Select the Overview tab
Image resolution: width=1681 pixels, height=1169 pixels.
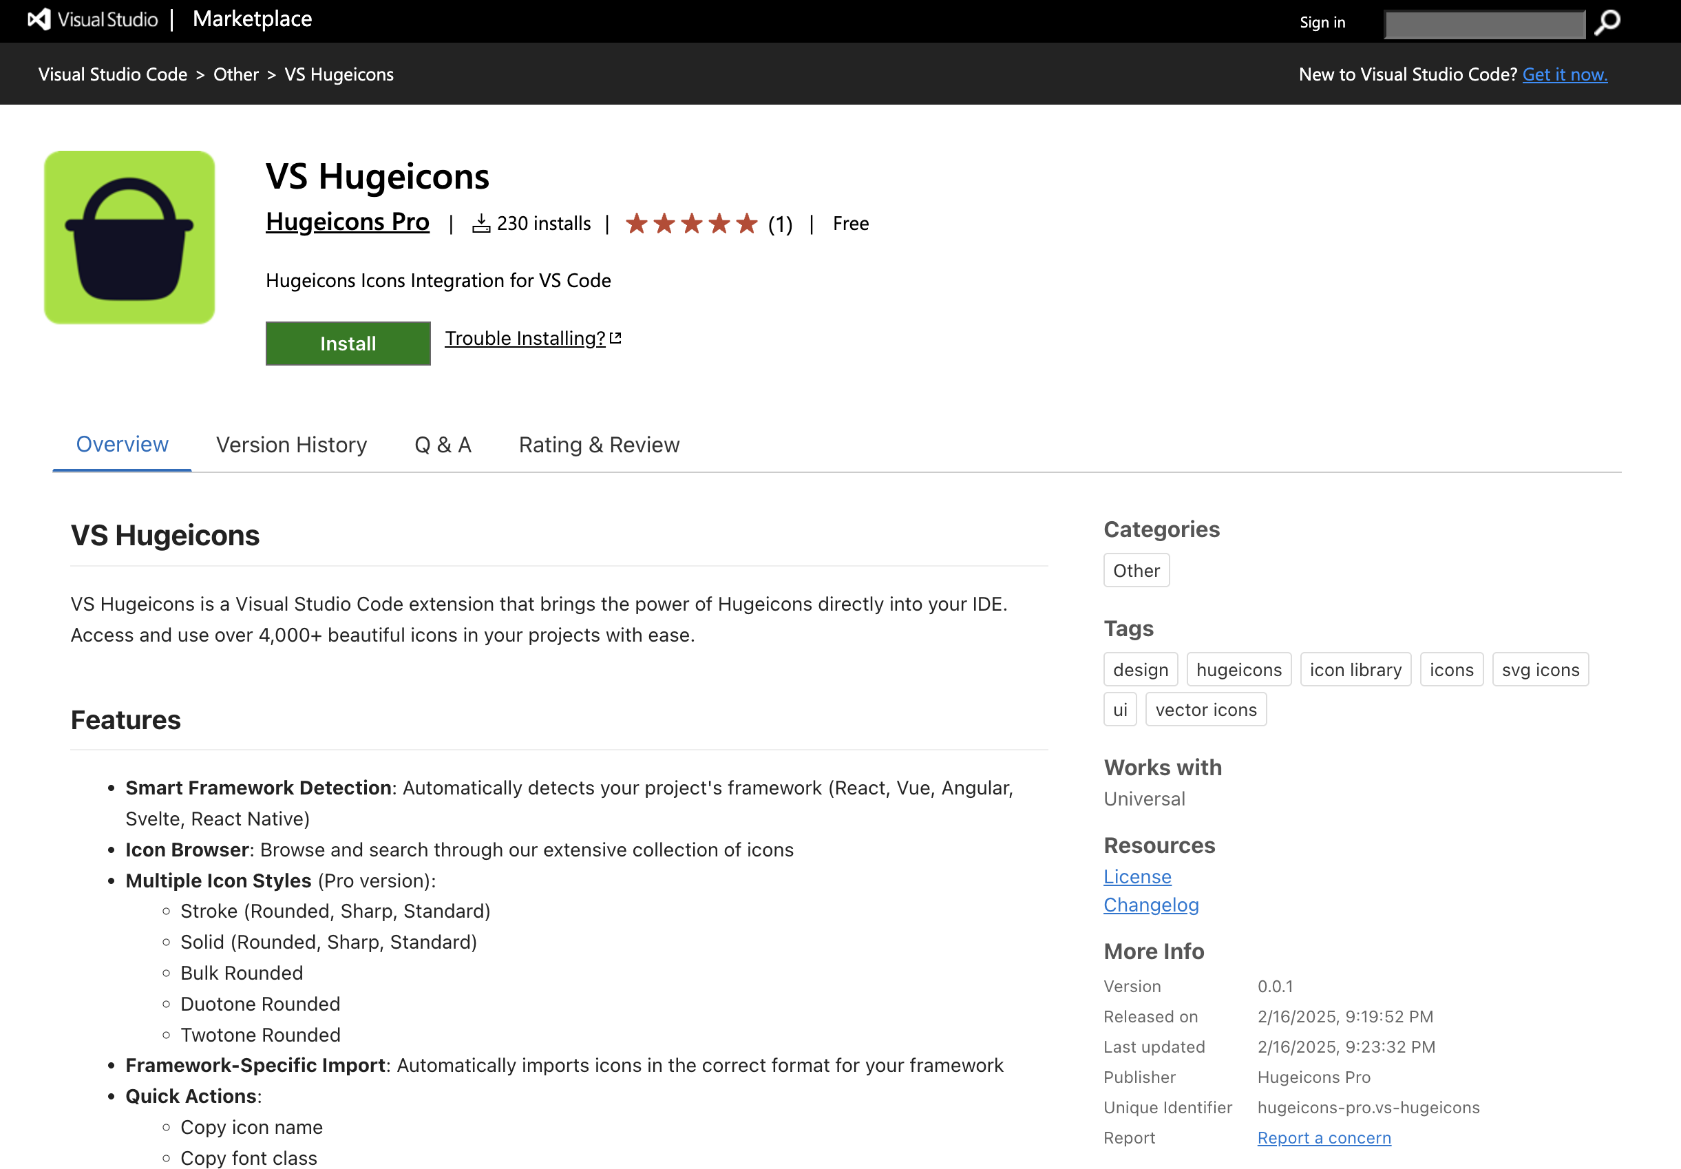pyautogui.click(x=123, y=445)
